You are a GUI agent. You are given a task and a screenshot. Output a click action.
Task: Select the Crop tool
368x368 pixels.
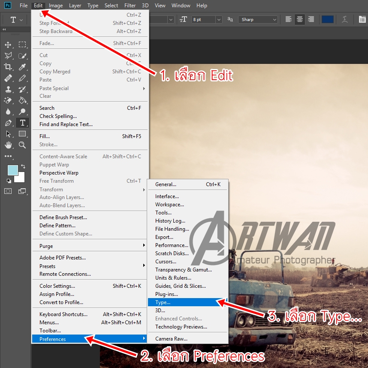coord(8,67)
